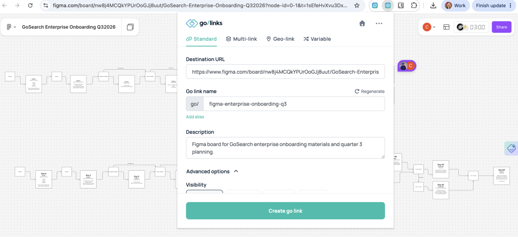Image resolution: width=518 pixels, height=237 pixels.
Task: Click the Create go link button
Action: (x=285, y=211)
